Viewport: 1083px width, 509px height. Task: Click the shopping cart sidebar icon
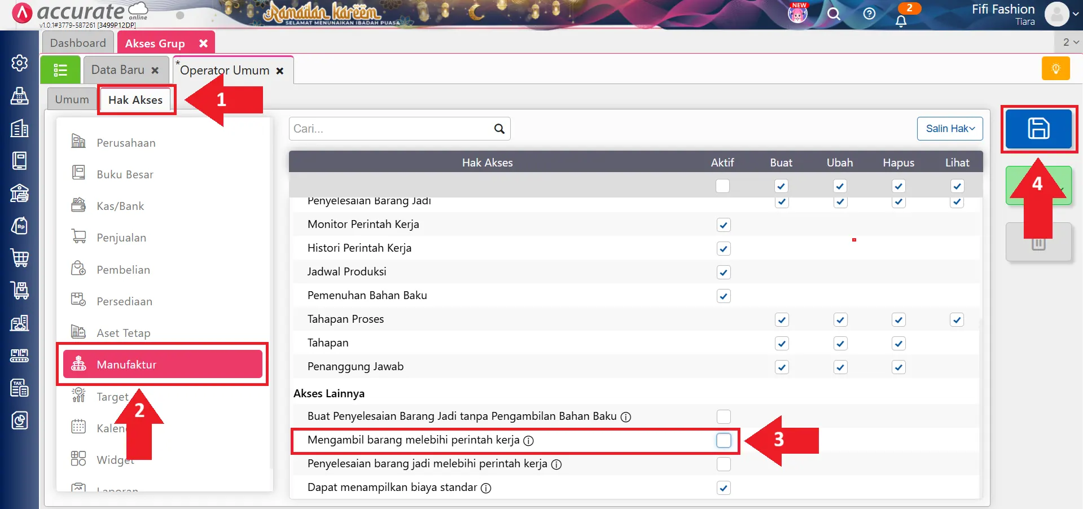(19, 258)
